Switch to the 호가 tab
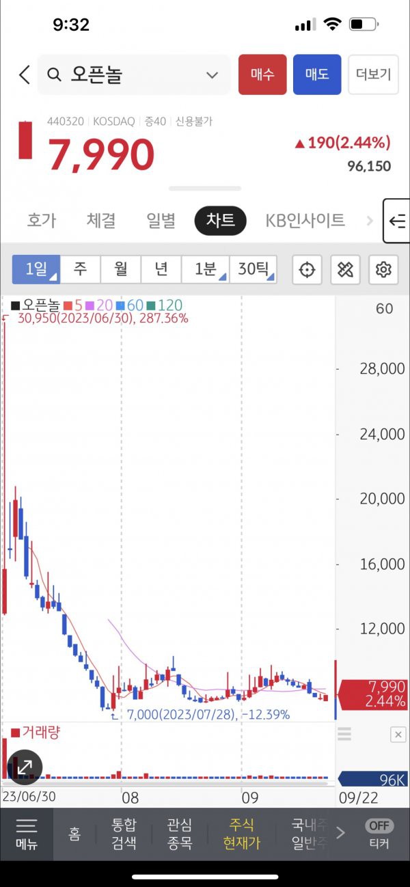 [x=42, y=221]
